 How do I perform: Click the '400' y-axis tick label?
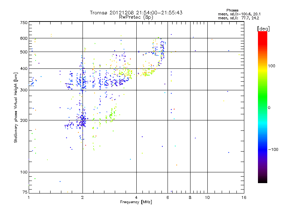[x=24, y=68]
